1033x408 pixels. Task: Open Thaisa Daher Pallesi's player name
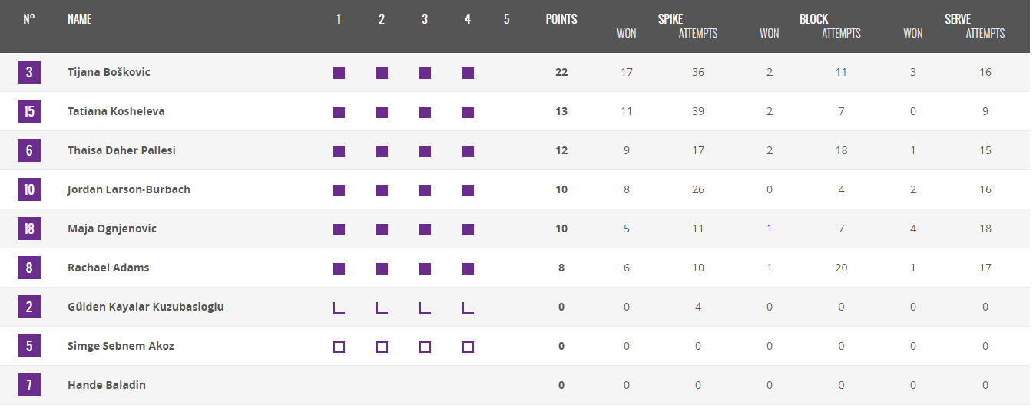(x=121, y=150)
